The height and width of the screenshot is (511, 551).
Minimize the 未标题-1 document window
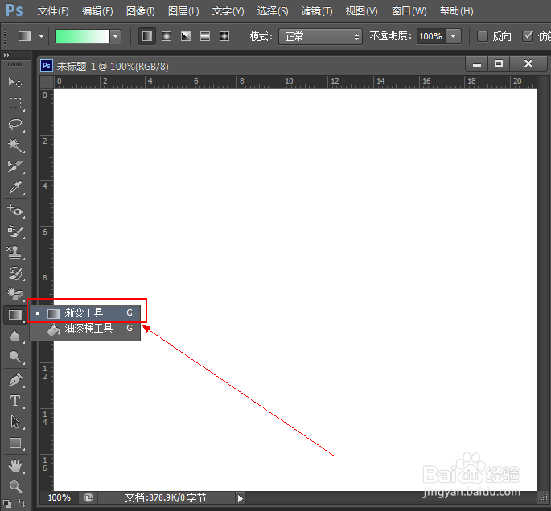pos(476,64)
